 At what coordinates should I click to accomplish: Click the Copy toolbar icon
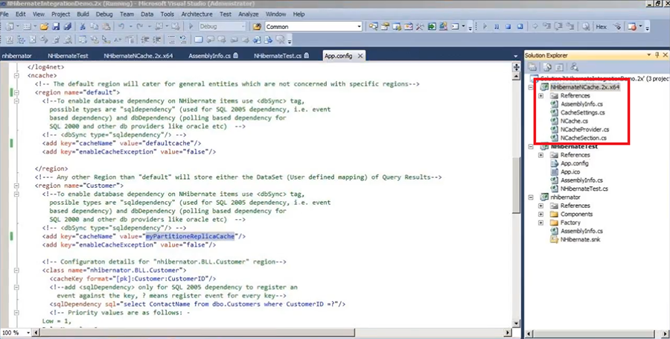coord(94,27)
